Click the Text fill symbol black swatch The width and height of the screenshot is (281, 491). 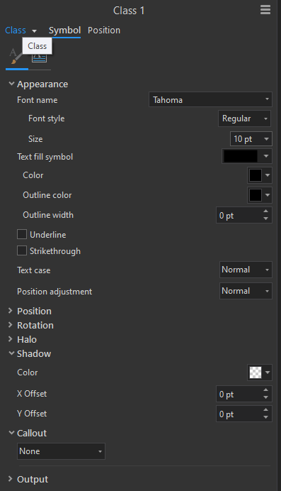(241, 156)
